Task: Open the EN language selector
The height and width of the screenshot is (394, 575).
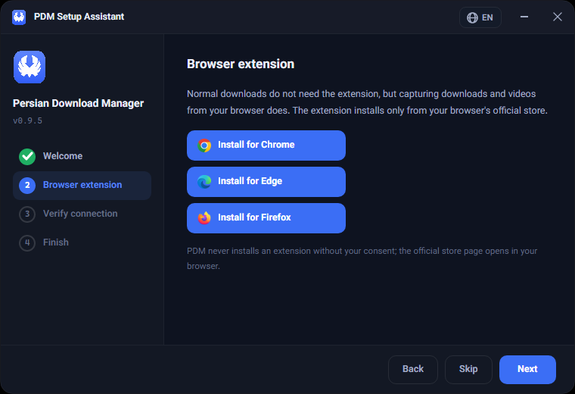Action: coord(480,17)
